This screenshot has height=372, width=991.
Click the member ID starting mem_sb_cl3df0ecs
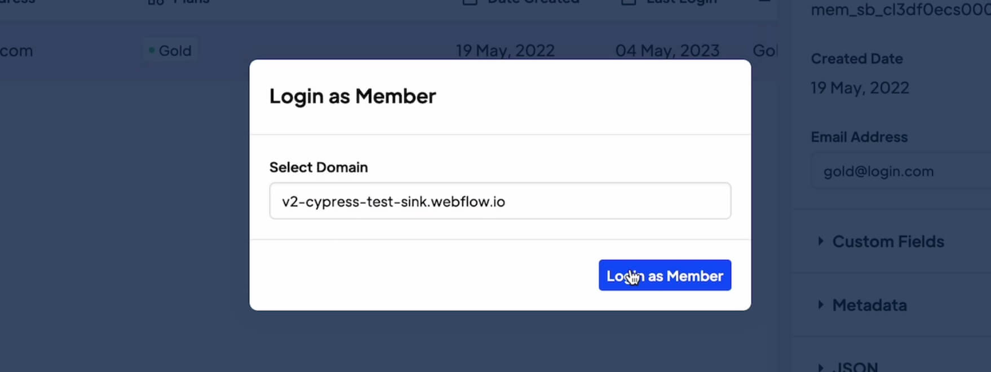[900, 10]
